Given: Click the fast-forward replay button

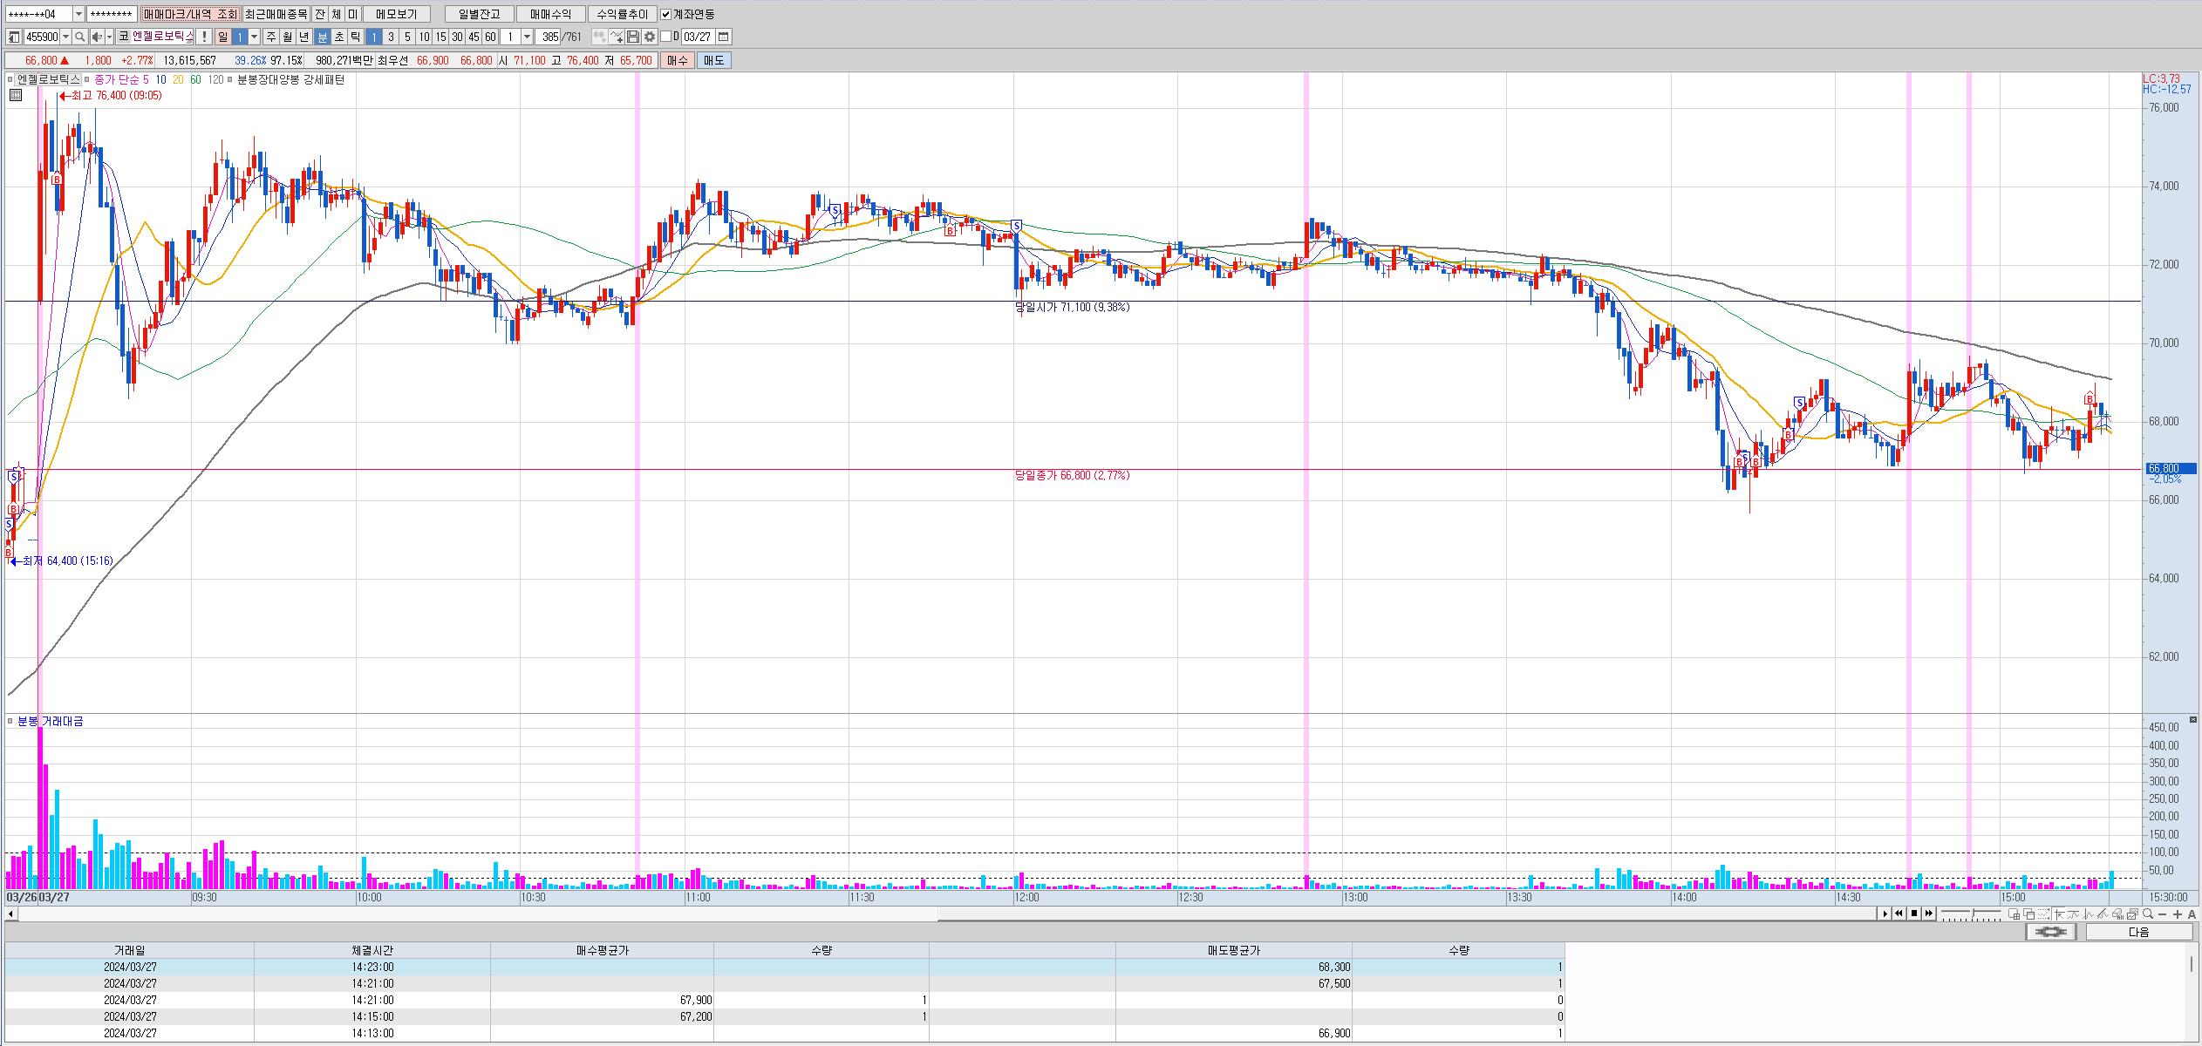Looking at the screenshot, I should pos(1929,914).
